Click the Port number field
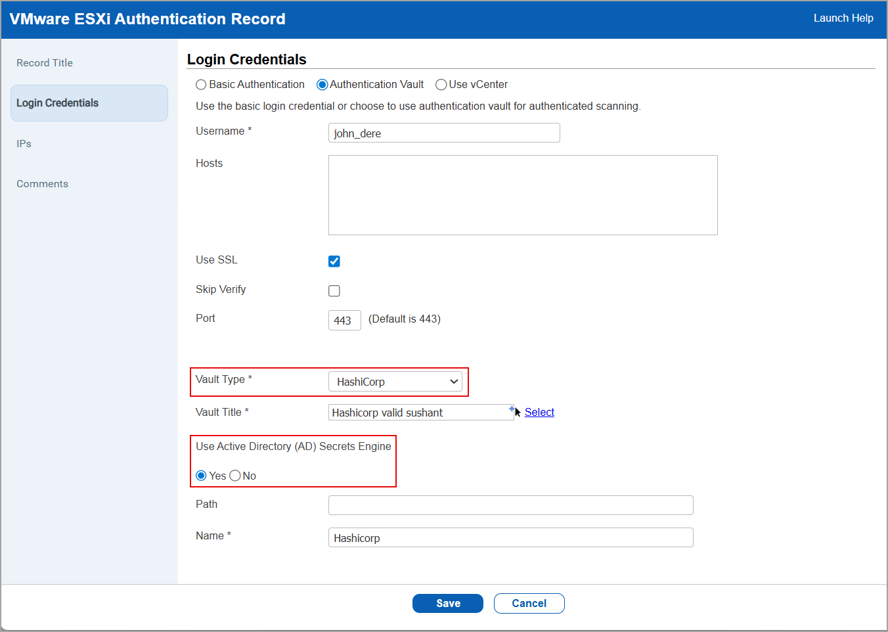 coord(344,320)
